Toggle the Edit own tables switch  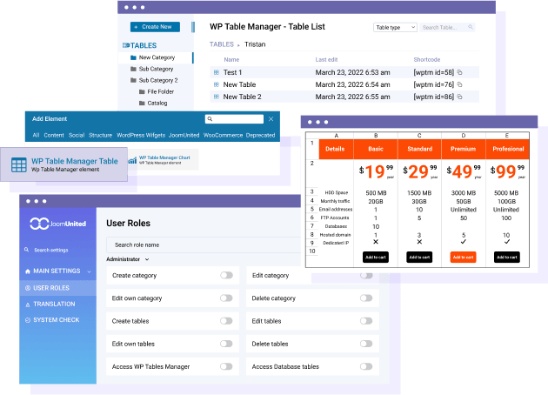coord(226,344)
